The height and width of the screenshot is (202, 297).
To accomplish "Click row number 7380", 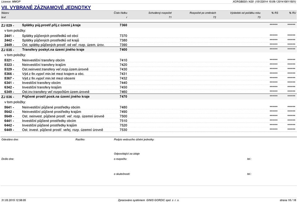I will coord(123,40).
